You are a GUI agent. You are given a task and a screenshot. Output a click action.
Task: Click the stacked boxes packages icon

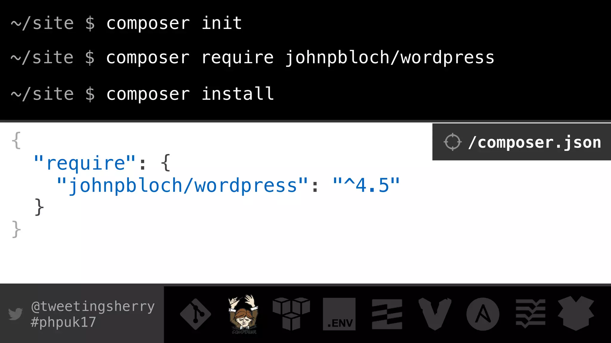click(291, 314)
